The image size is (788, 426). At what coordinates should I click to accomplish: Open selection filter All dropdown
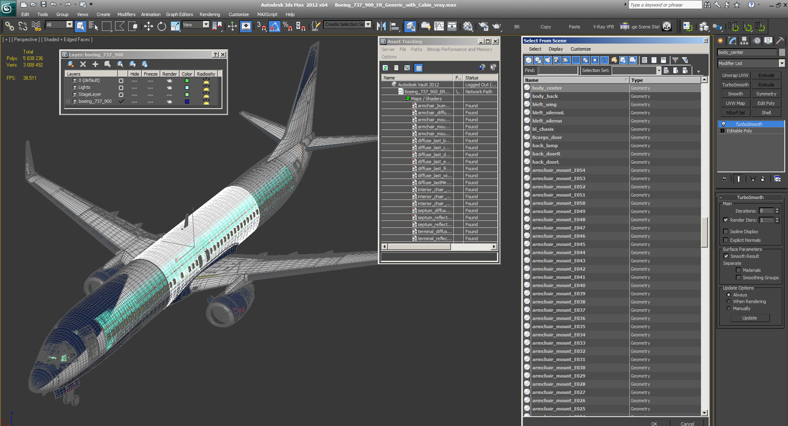tap(59, 24)
